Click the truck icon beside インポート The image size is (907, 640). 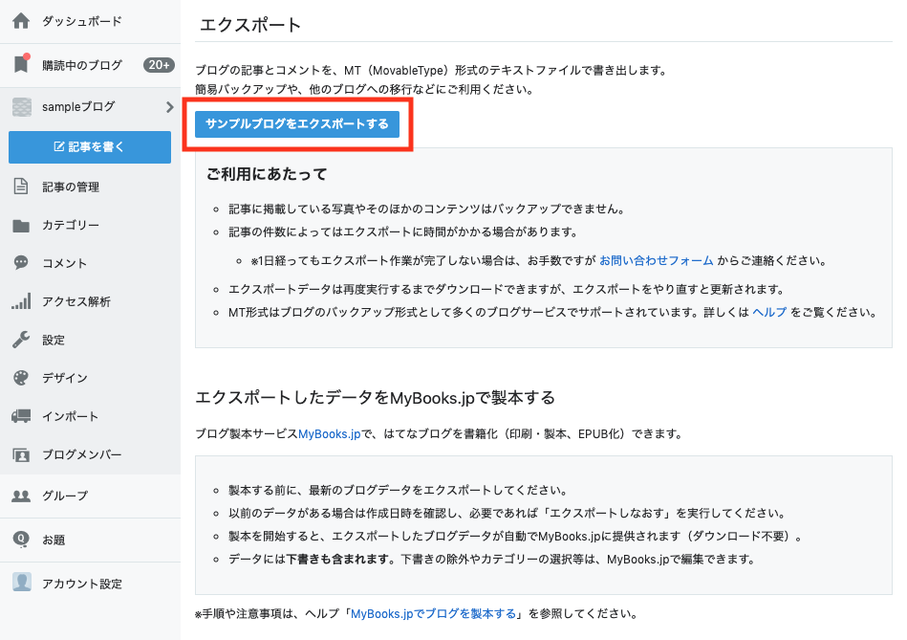[x=21, y=416]
